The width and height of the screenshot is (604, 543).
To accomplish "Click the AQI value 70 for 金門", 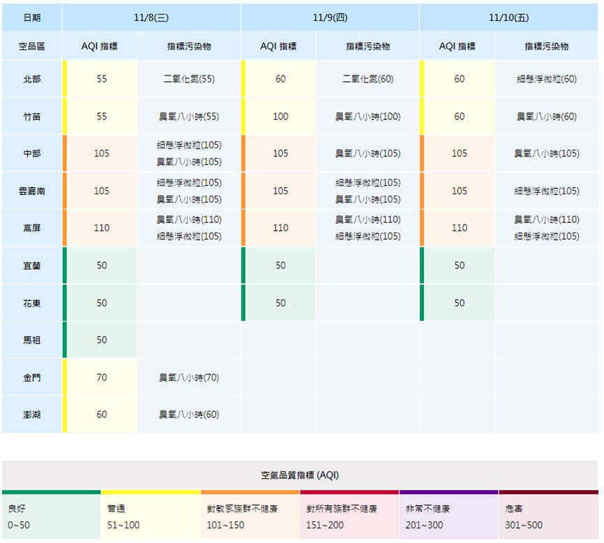I will point(102,377).
